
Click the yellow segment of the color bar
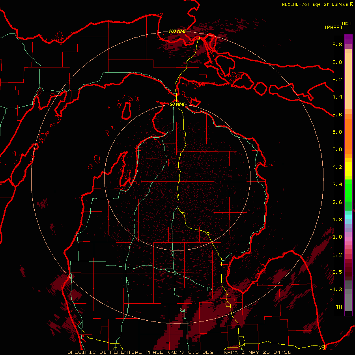[x=348, y=169]
